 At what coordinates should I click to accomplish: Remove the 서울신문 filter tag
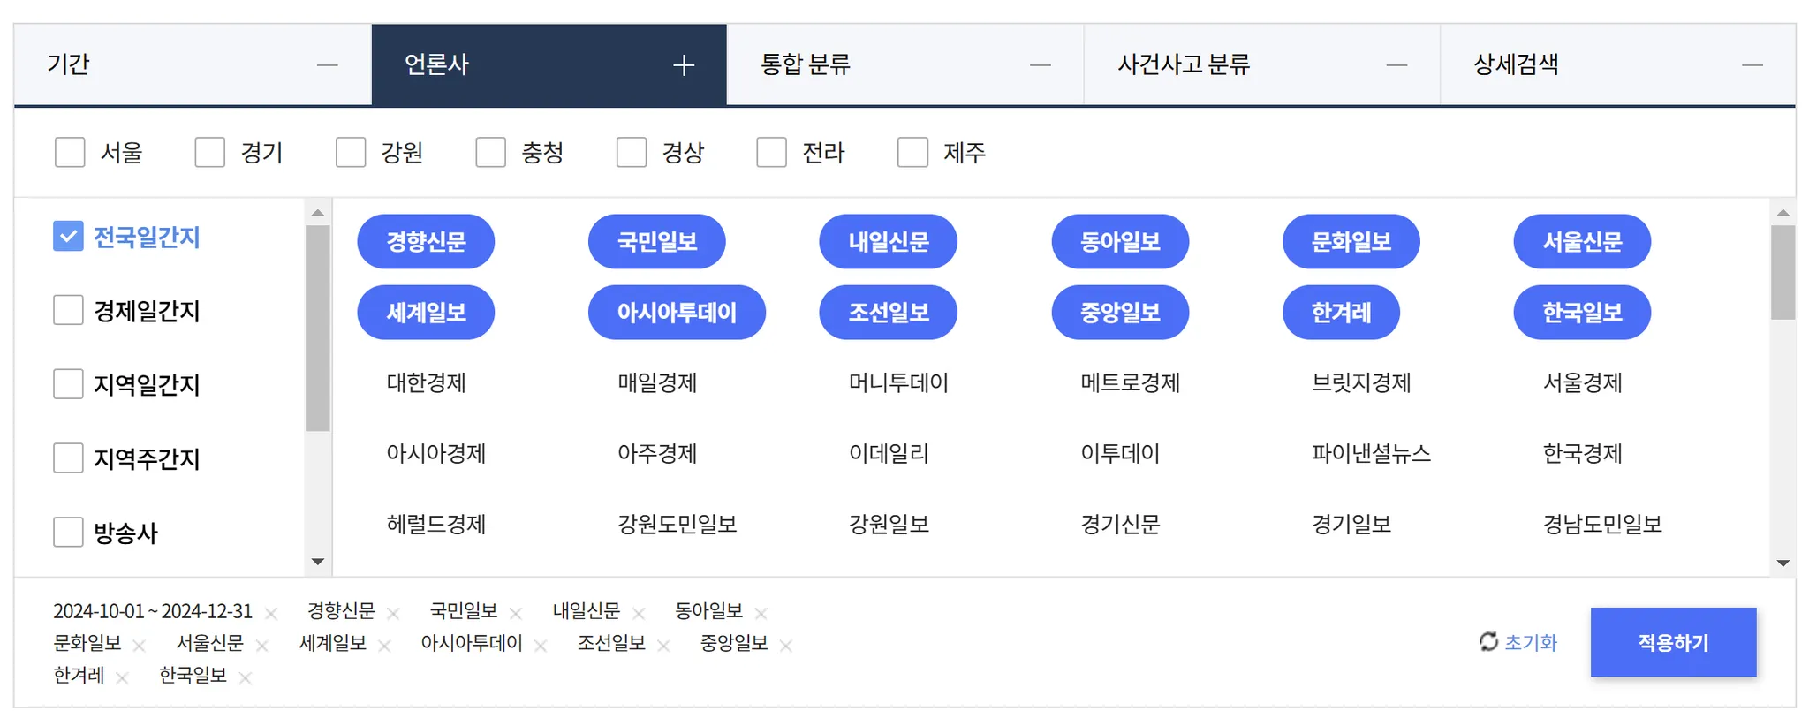tap(261, 646)
